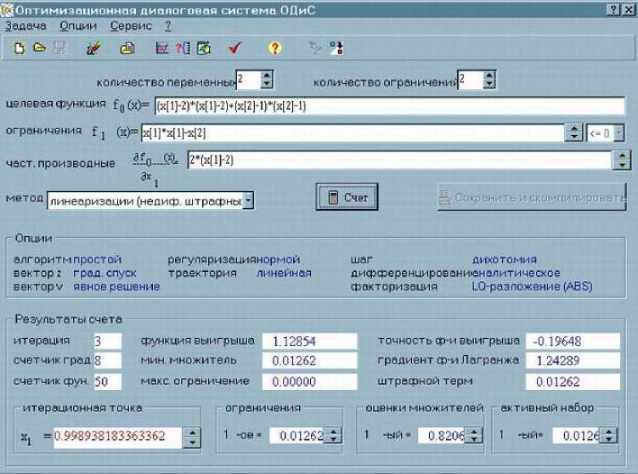Click the title bar help question button

click(612, 8)
